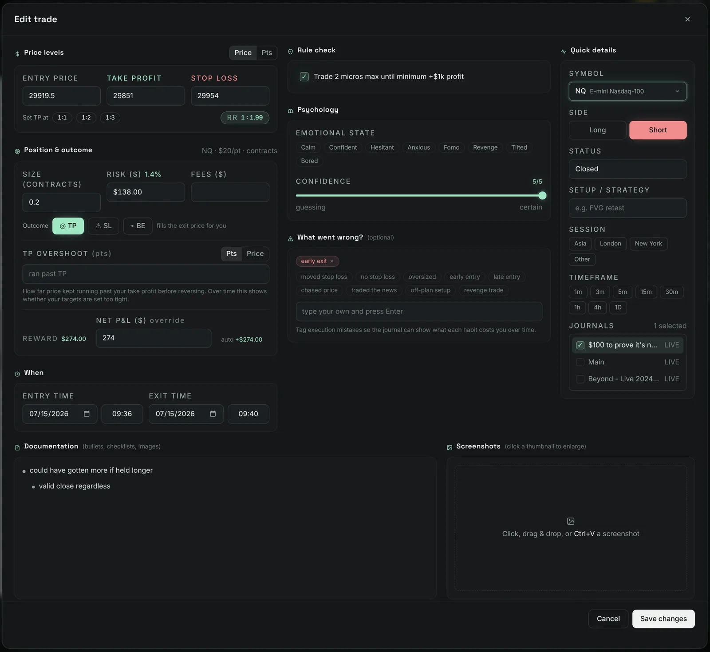Select Long side
710x652 pixels.
pyautogui.click(x=597, y=130)
